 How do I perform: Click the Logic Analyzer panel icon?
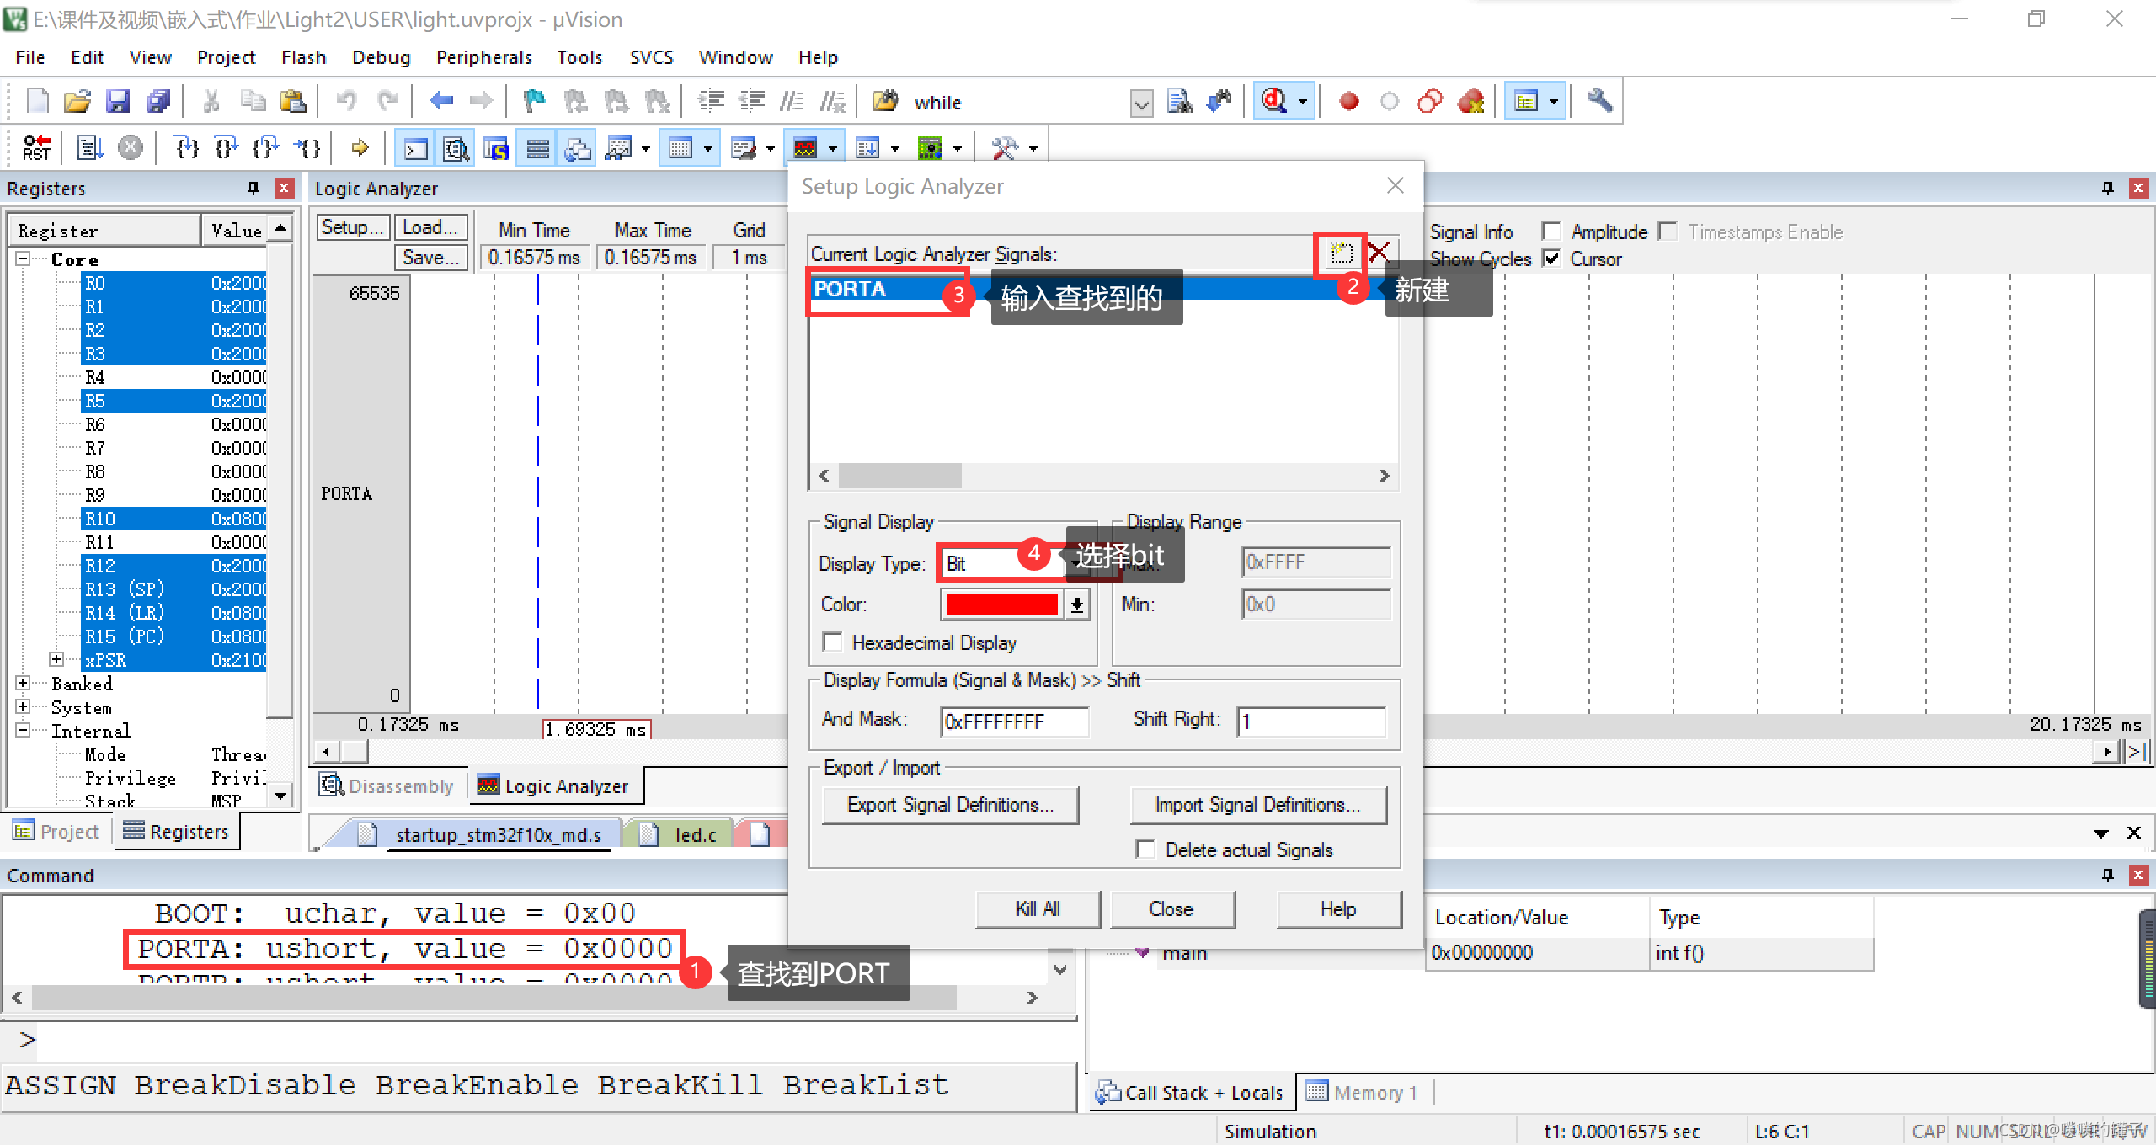click(x=804, y=154)
